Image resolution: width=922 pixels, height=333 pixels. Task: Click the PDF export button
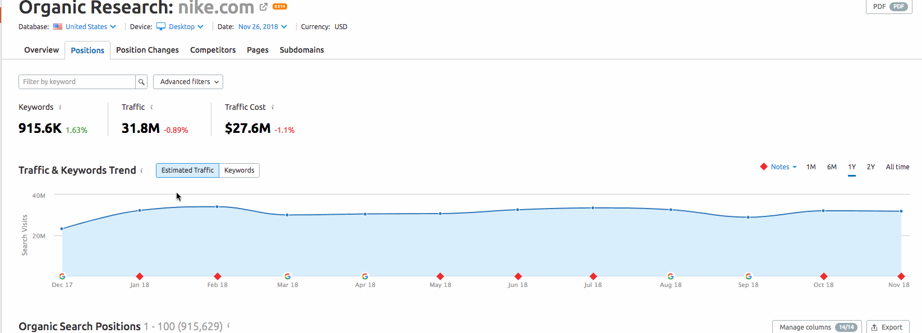point(889,7)
